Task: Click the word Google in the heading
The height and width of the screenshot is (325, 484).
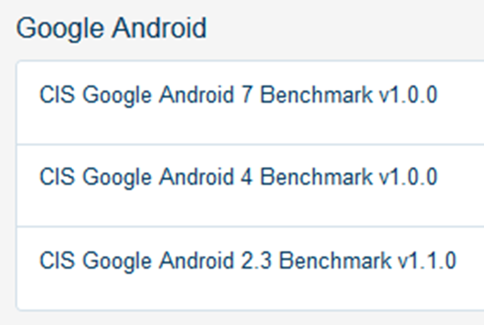Action: [x=60, y=29]
